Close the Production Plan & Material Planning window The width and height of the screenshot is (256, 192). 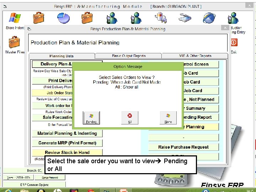point(225,28)
